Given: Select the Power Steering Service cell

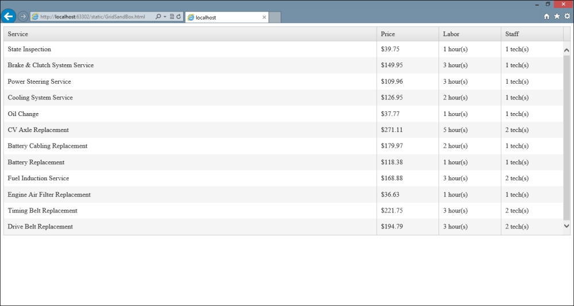Looking at the screenshot, I should [x=190, y=82].
